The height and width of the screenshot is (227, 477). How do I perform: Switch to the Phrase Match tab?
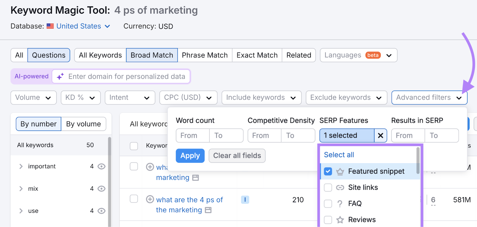pyautogui.click(x=205, y=55)
